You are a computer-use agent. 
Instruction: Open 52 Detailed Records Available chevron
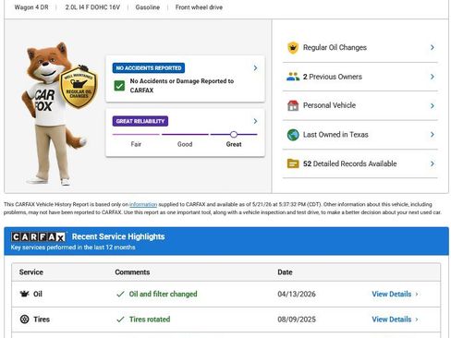[x=433, y=163]
